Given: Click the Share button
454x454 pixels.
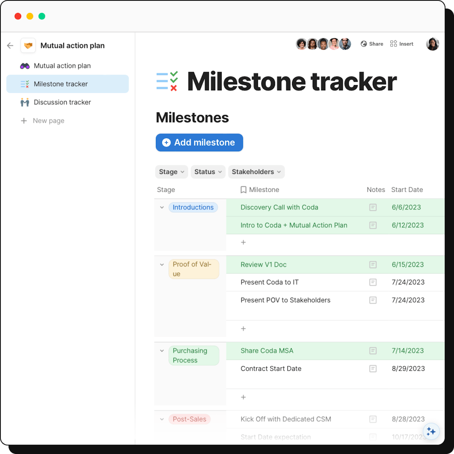Looking at the screenshot, I should (x=372, y=44).
